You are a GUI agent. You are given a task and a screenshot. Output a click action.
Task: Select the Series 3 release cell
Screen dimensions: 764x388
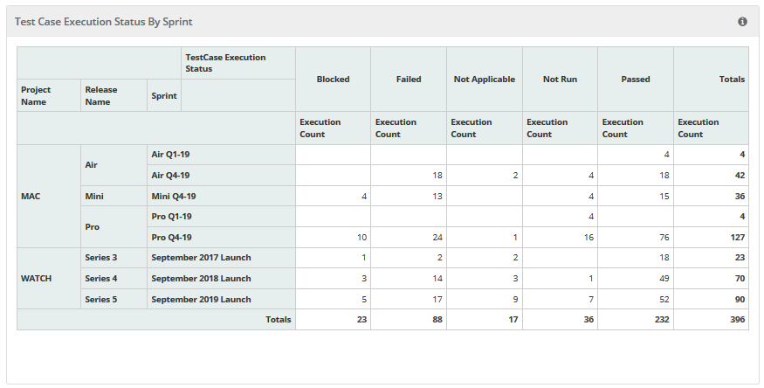pos(114,258)
